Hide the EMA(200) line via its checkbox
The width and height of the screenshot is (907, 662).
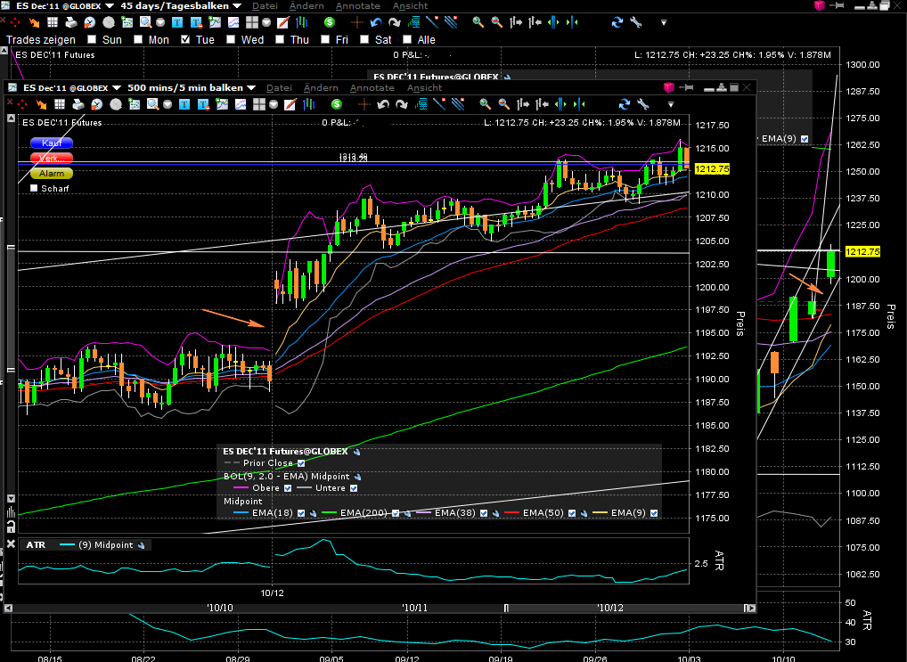[x=397, y=513]
